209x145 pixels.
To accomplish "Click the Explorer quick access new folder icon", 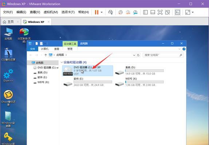I will [41, 43].
